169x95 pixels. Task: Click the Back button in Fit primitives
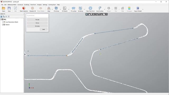[x=44, y=29]
